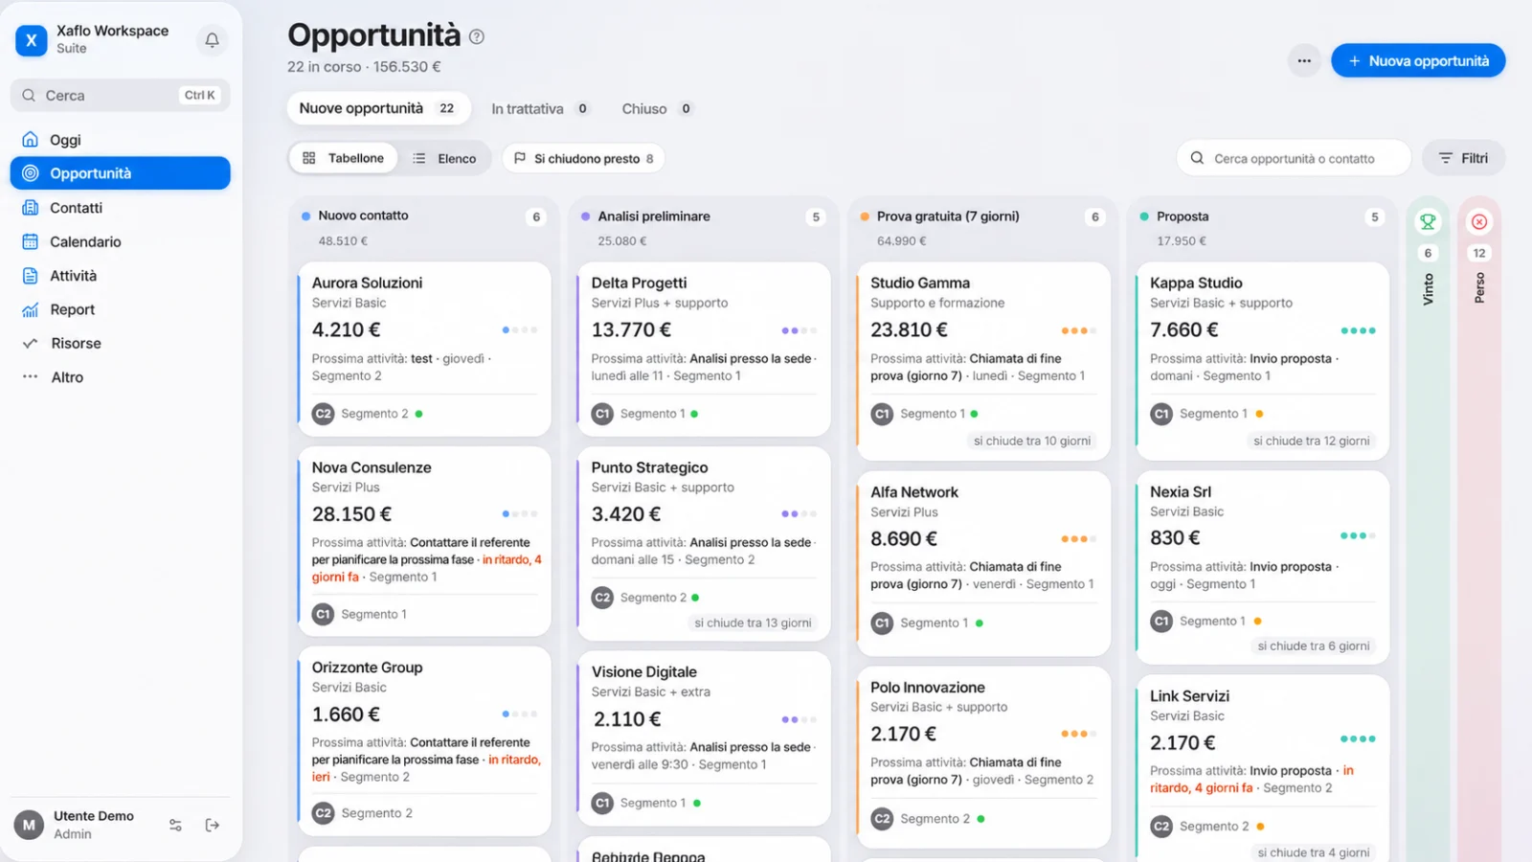Click the 'si chiude tra 6 giorni' badge
Viewport: 1532px width, 862px height.
click(x=1313, y=646)
